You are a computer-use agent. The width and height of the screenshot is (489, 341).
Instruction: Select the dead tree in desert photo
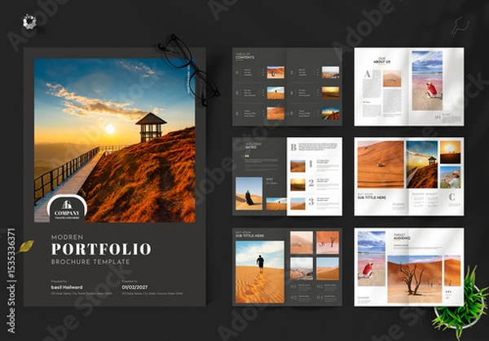pyautogui.click(x=415, y=279)
